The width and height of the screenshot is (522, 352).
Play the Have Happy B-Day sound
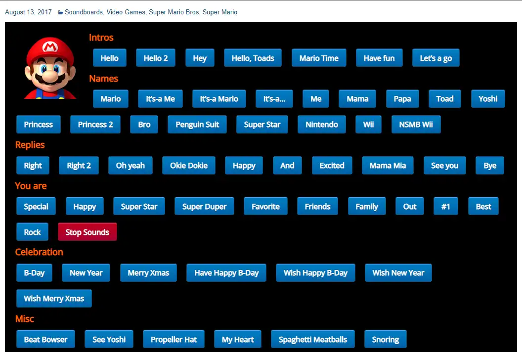226,273
